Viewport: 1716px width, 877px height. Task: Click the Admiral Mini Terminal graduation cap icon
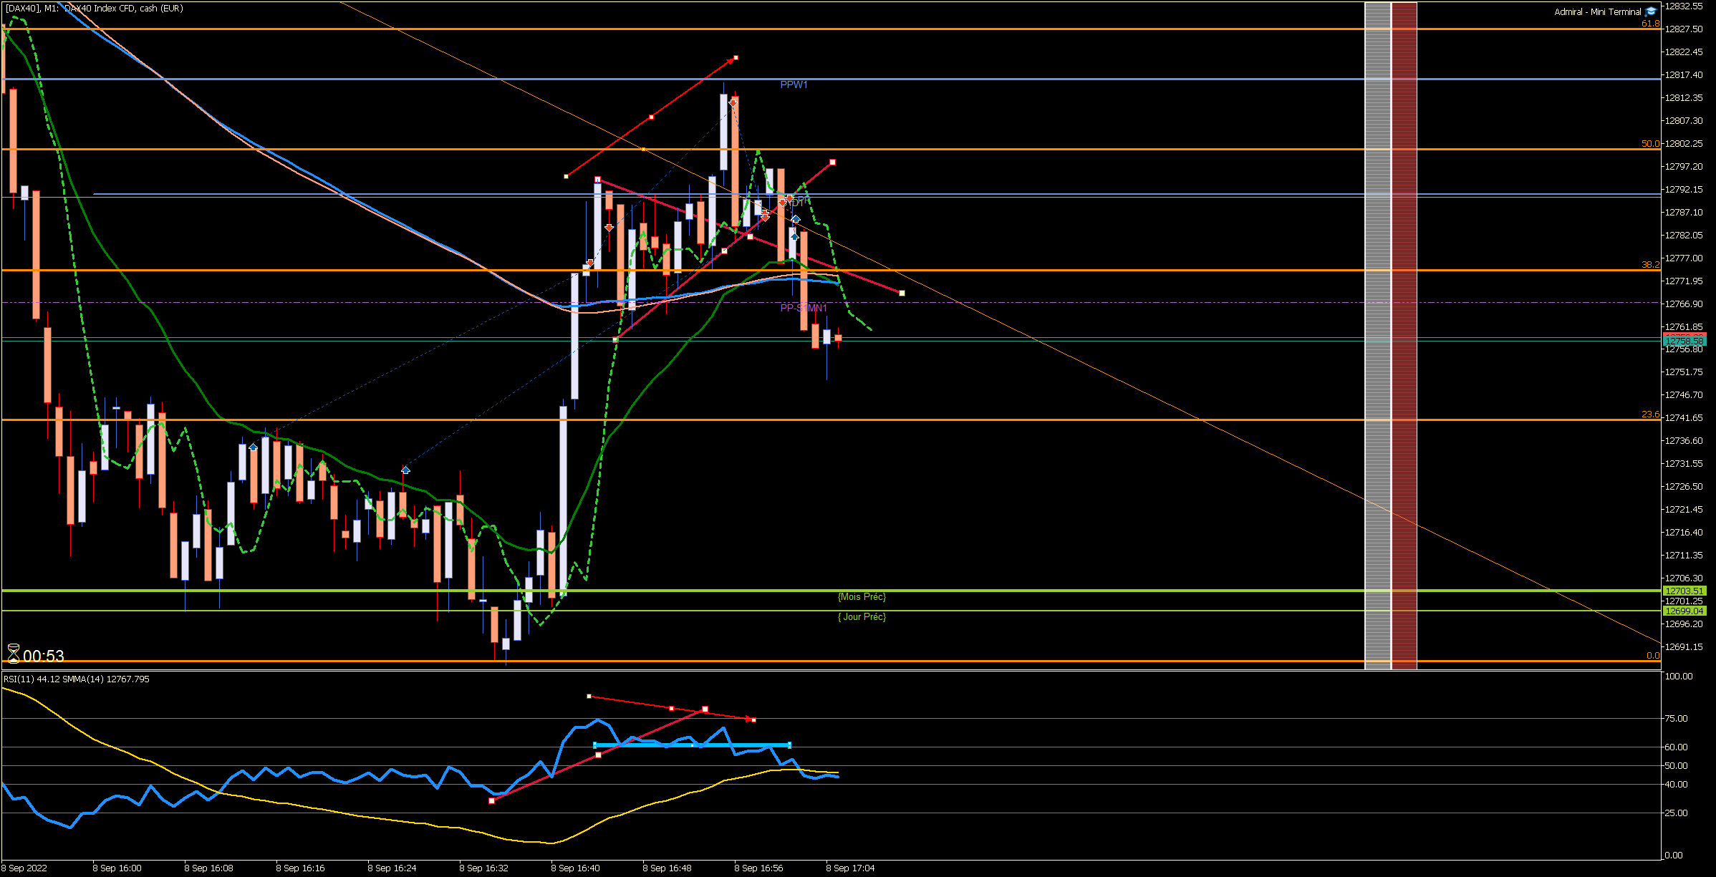coord(1651,11)
